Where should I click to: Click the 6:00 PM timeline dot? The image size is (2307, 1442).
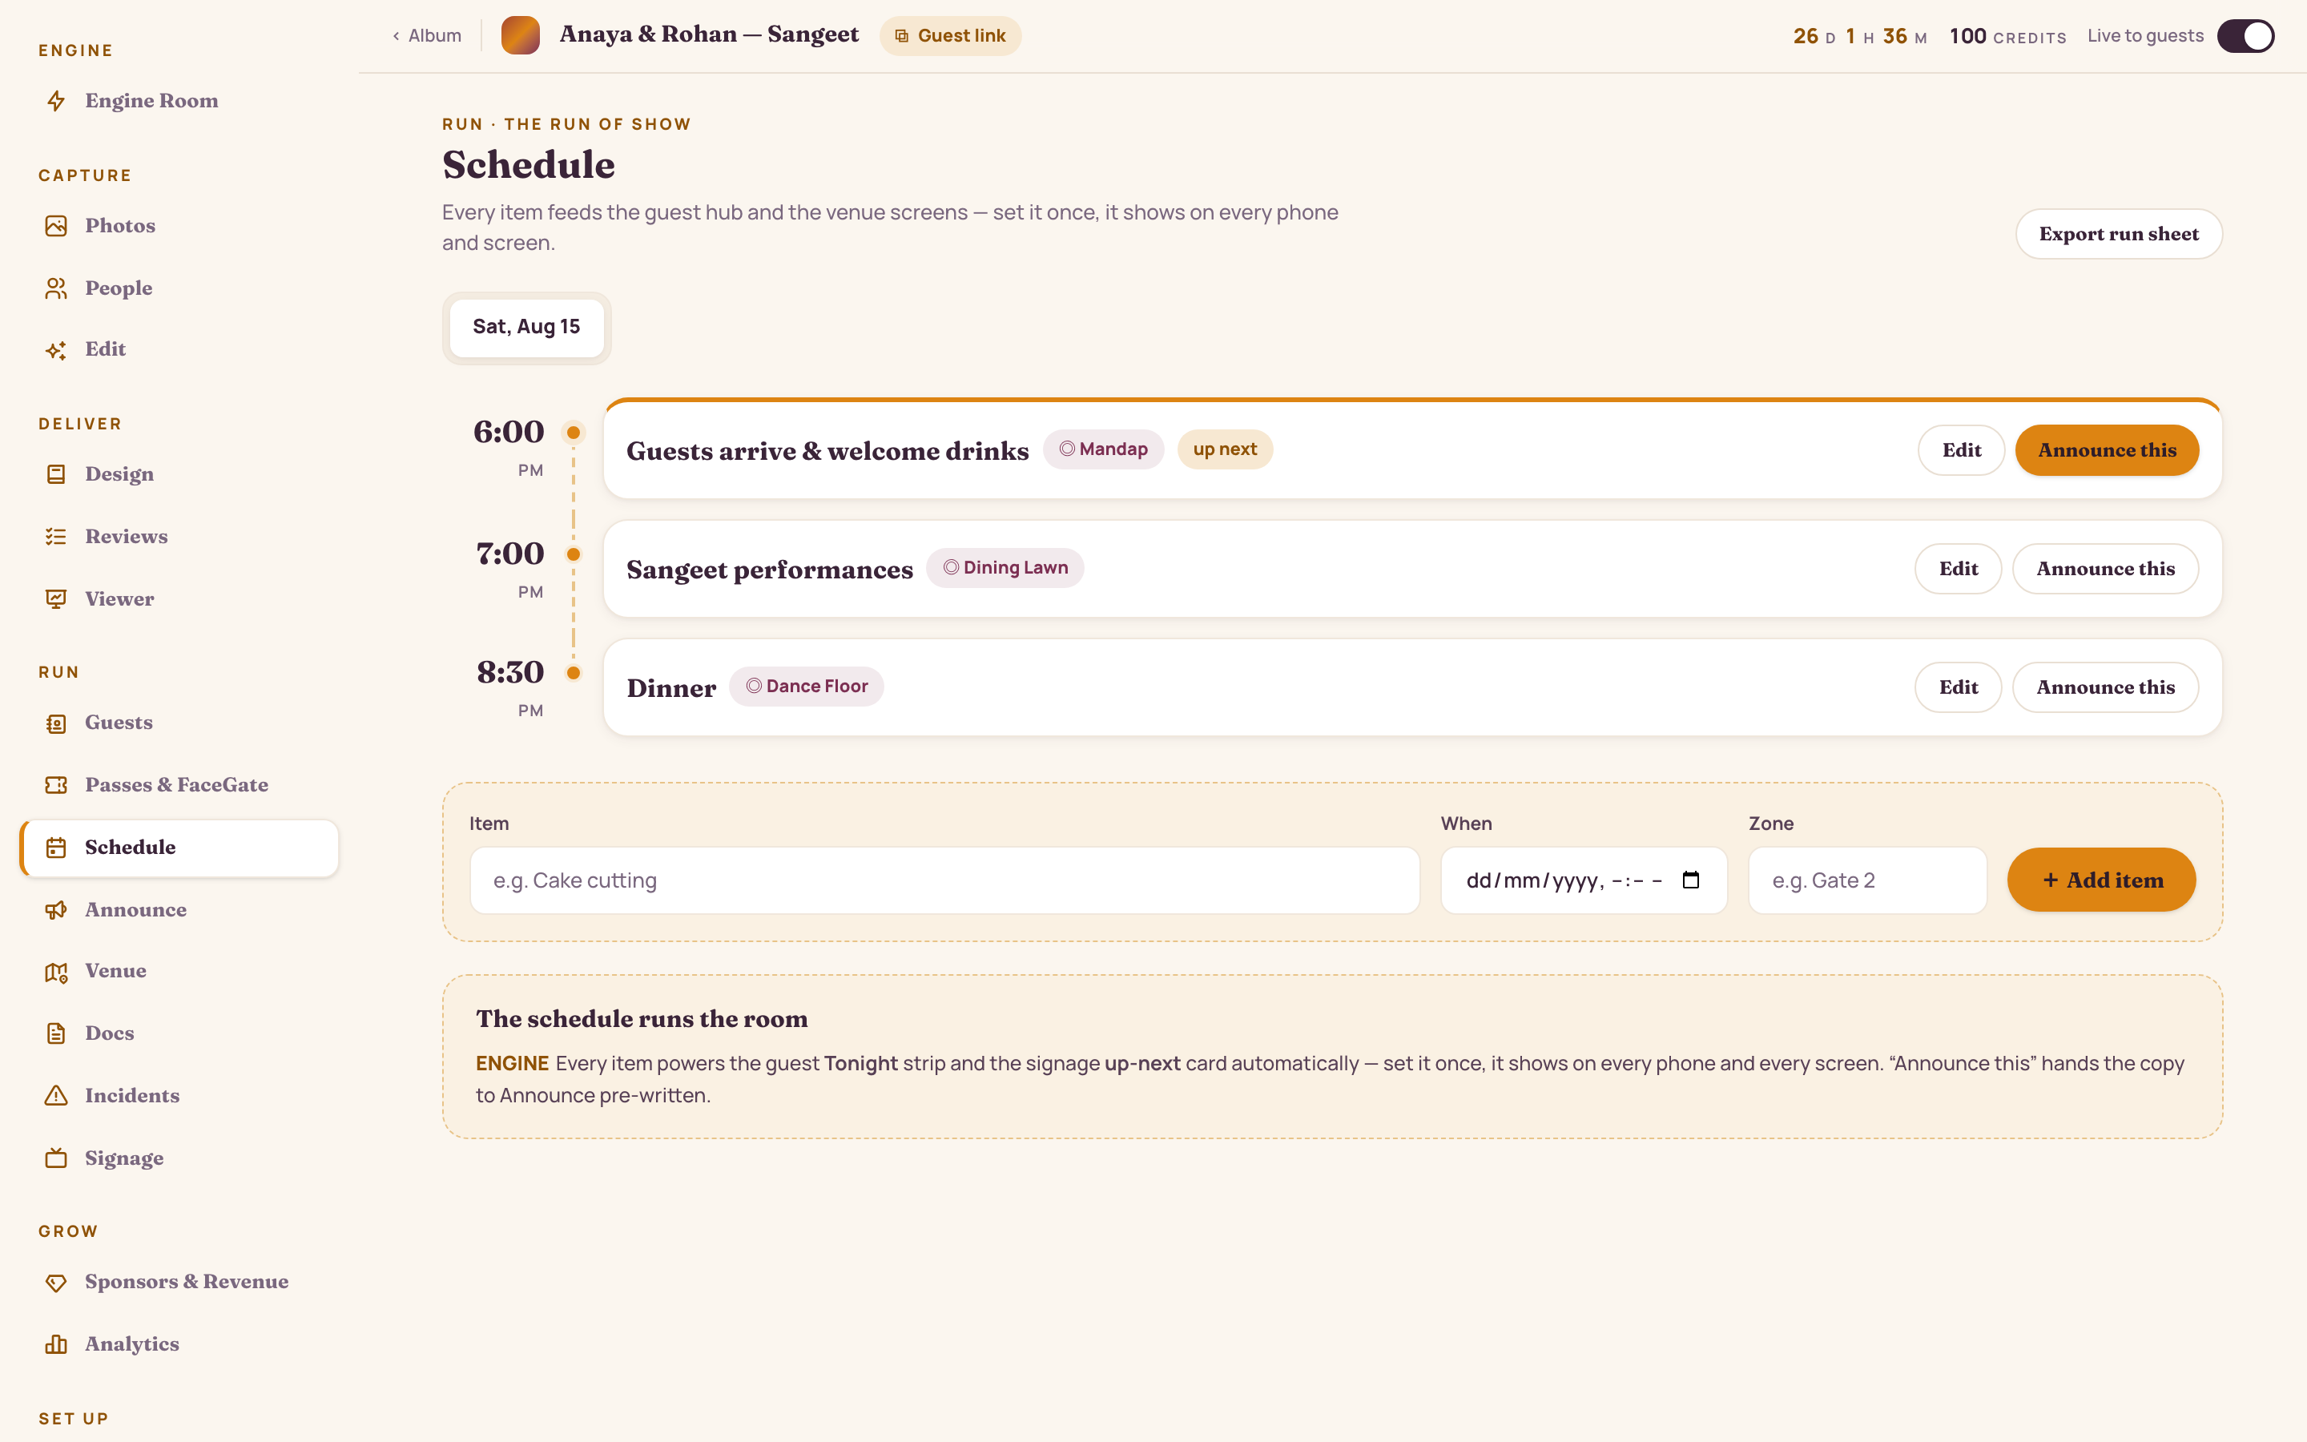(574, 433)
